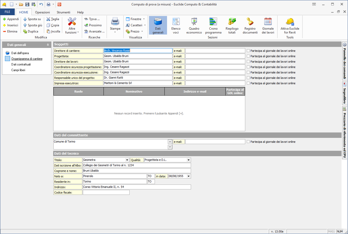Open Registro documenti
The image size is (348, 234).
pos(250,26)
